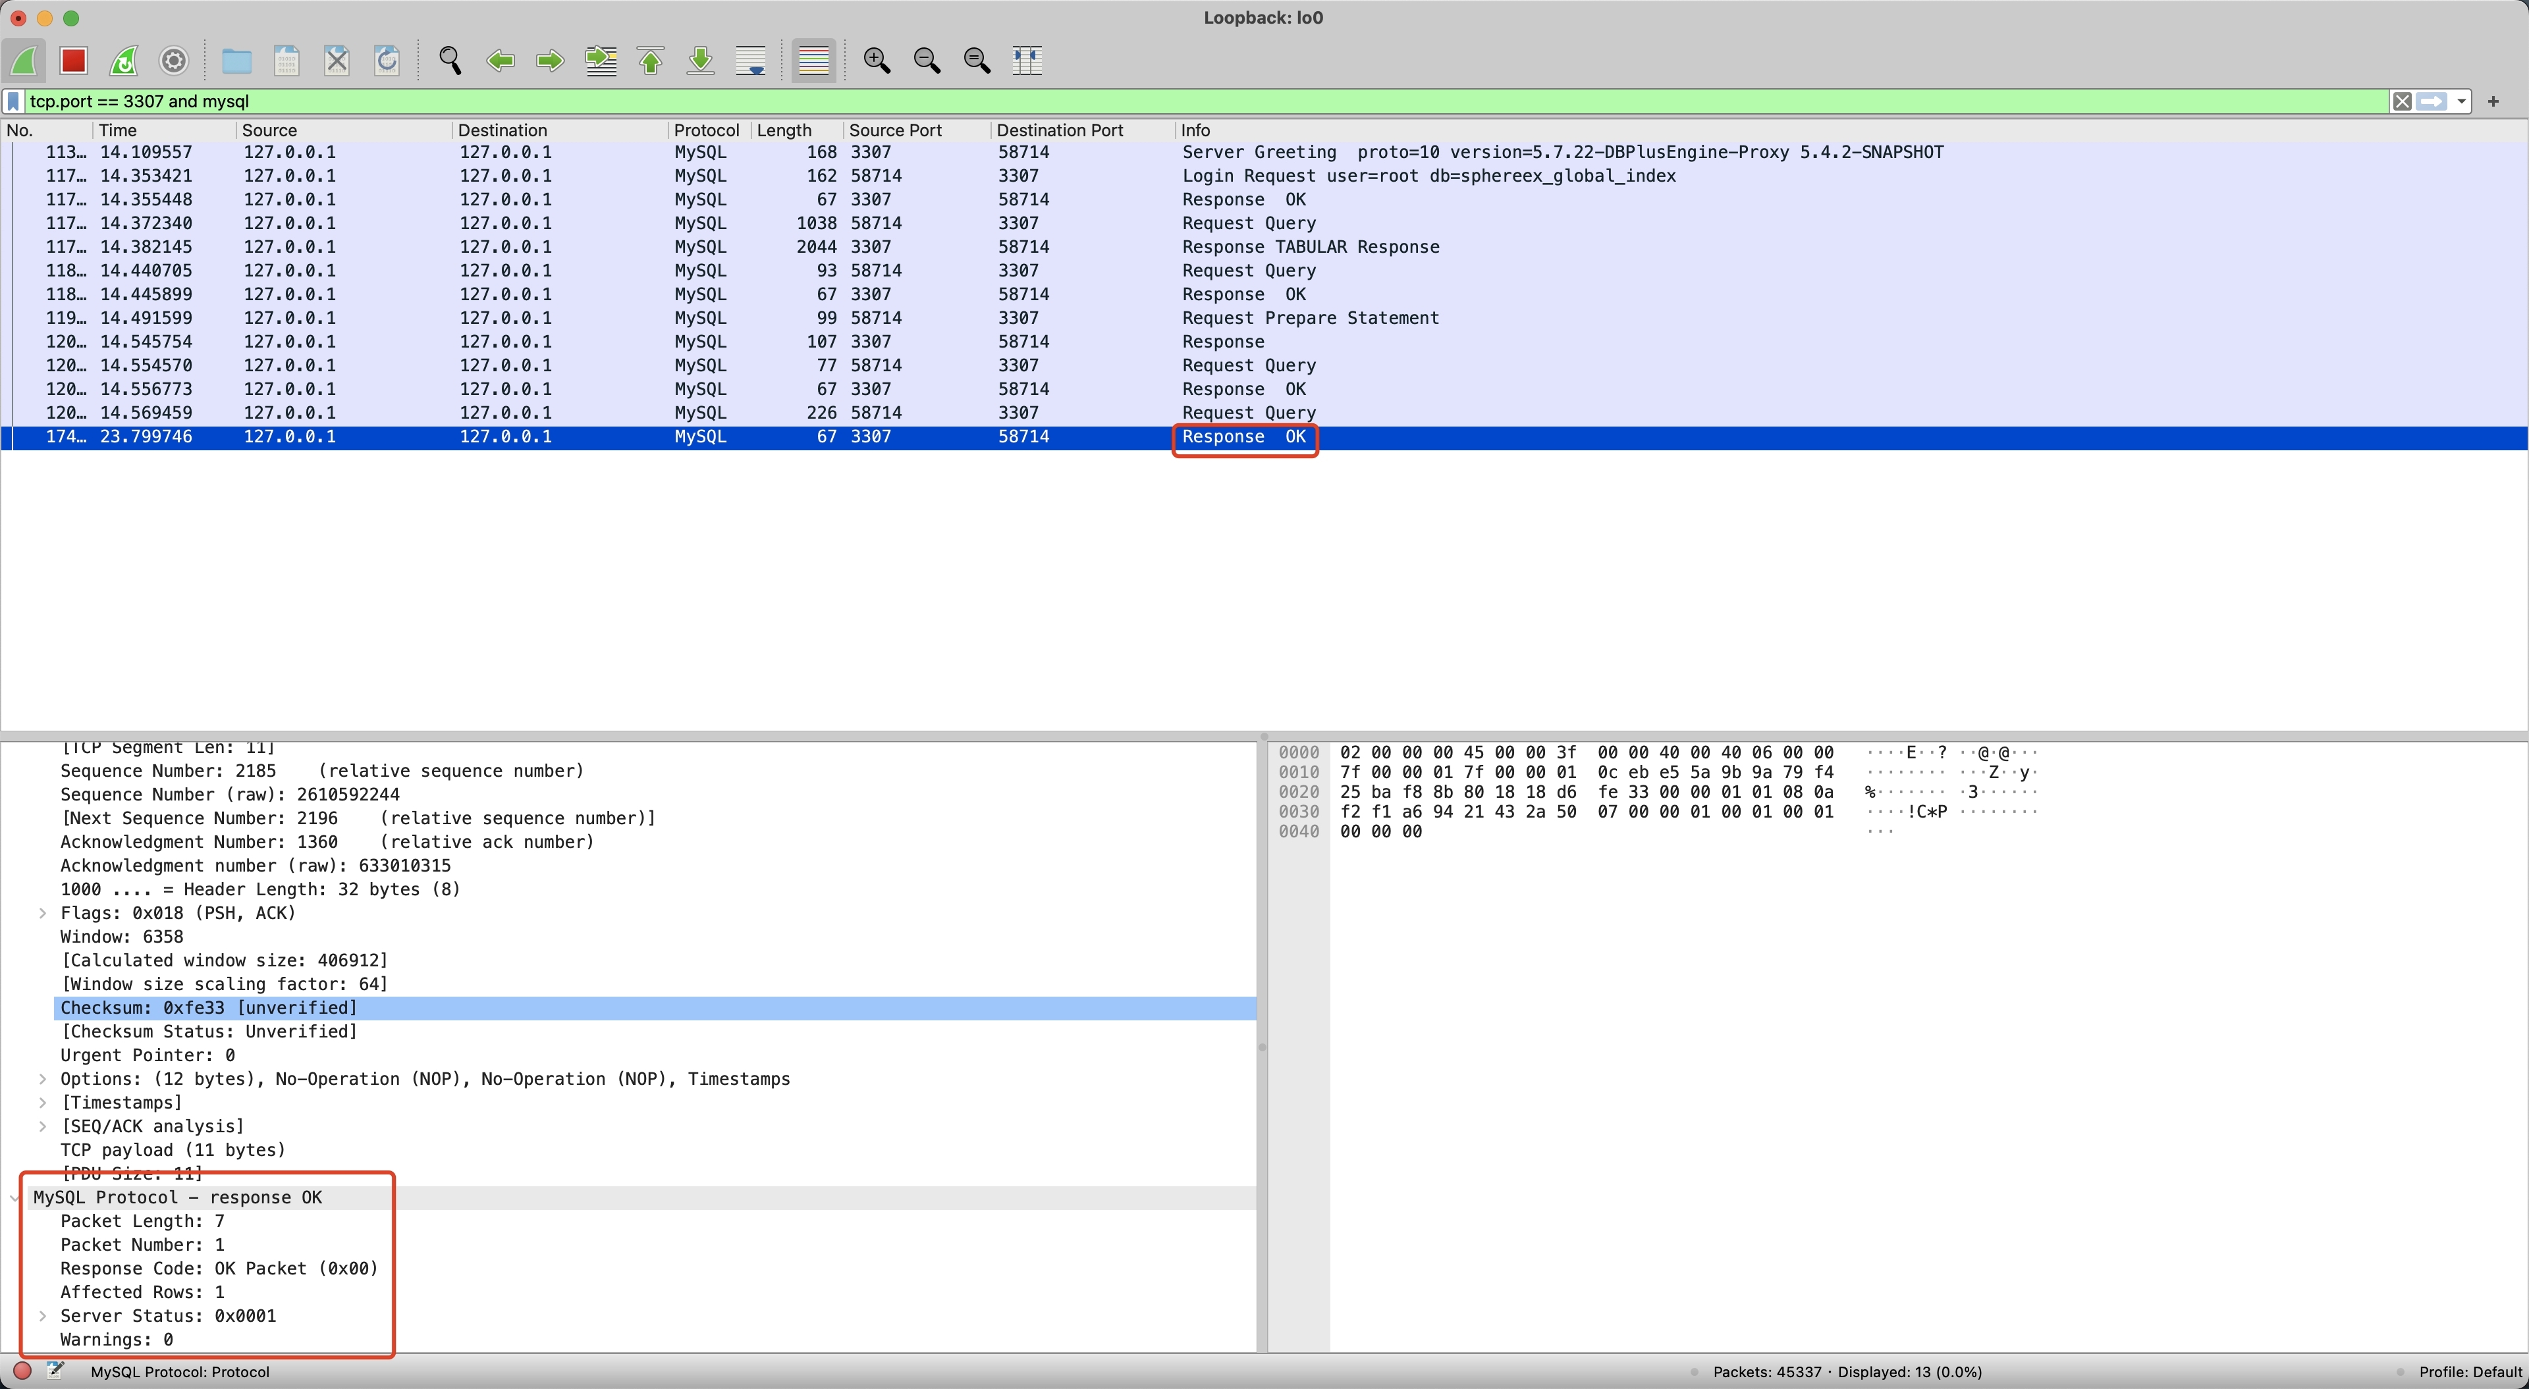Zoom in packet text size
This screenshot has height=1389, width=2529.
pyautogui.click(x=876, y=61)
